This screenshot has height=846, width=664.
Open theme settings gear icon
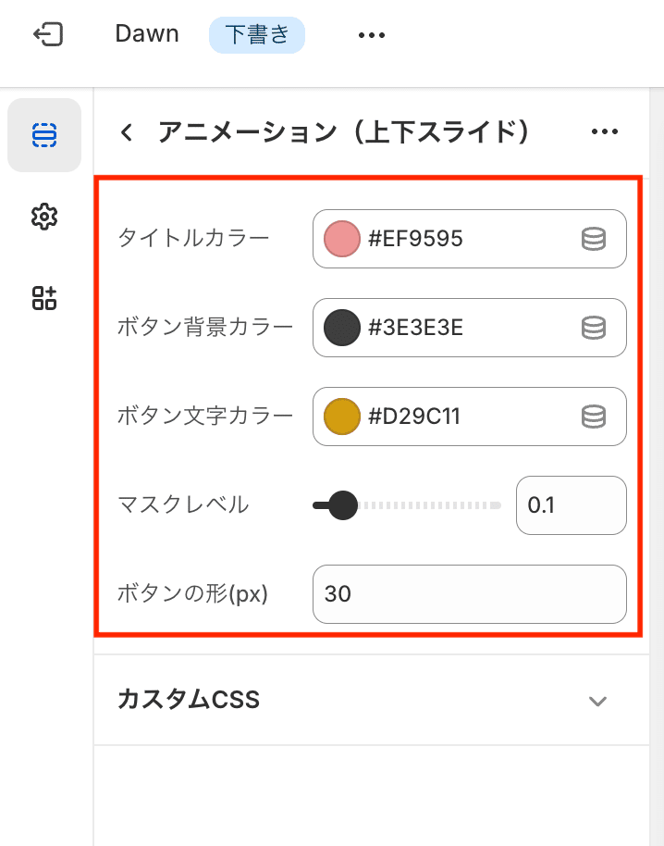[44, 217]
